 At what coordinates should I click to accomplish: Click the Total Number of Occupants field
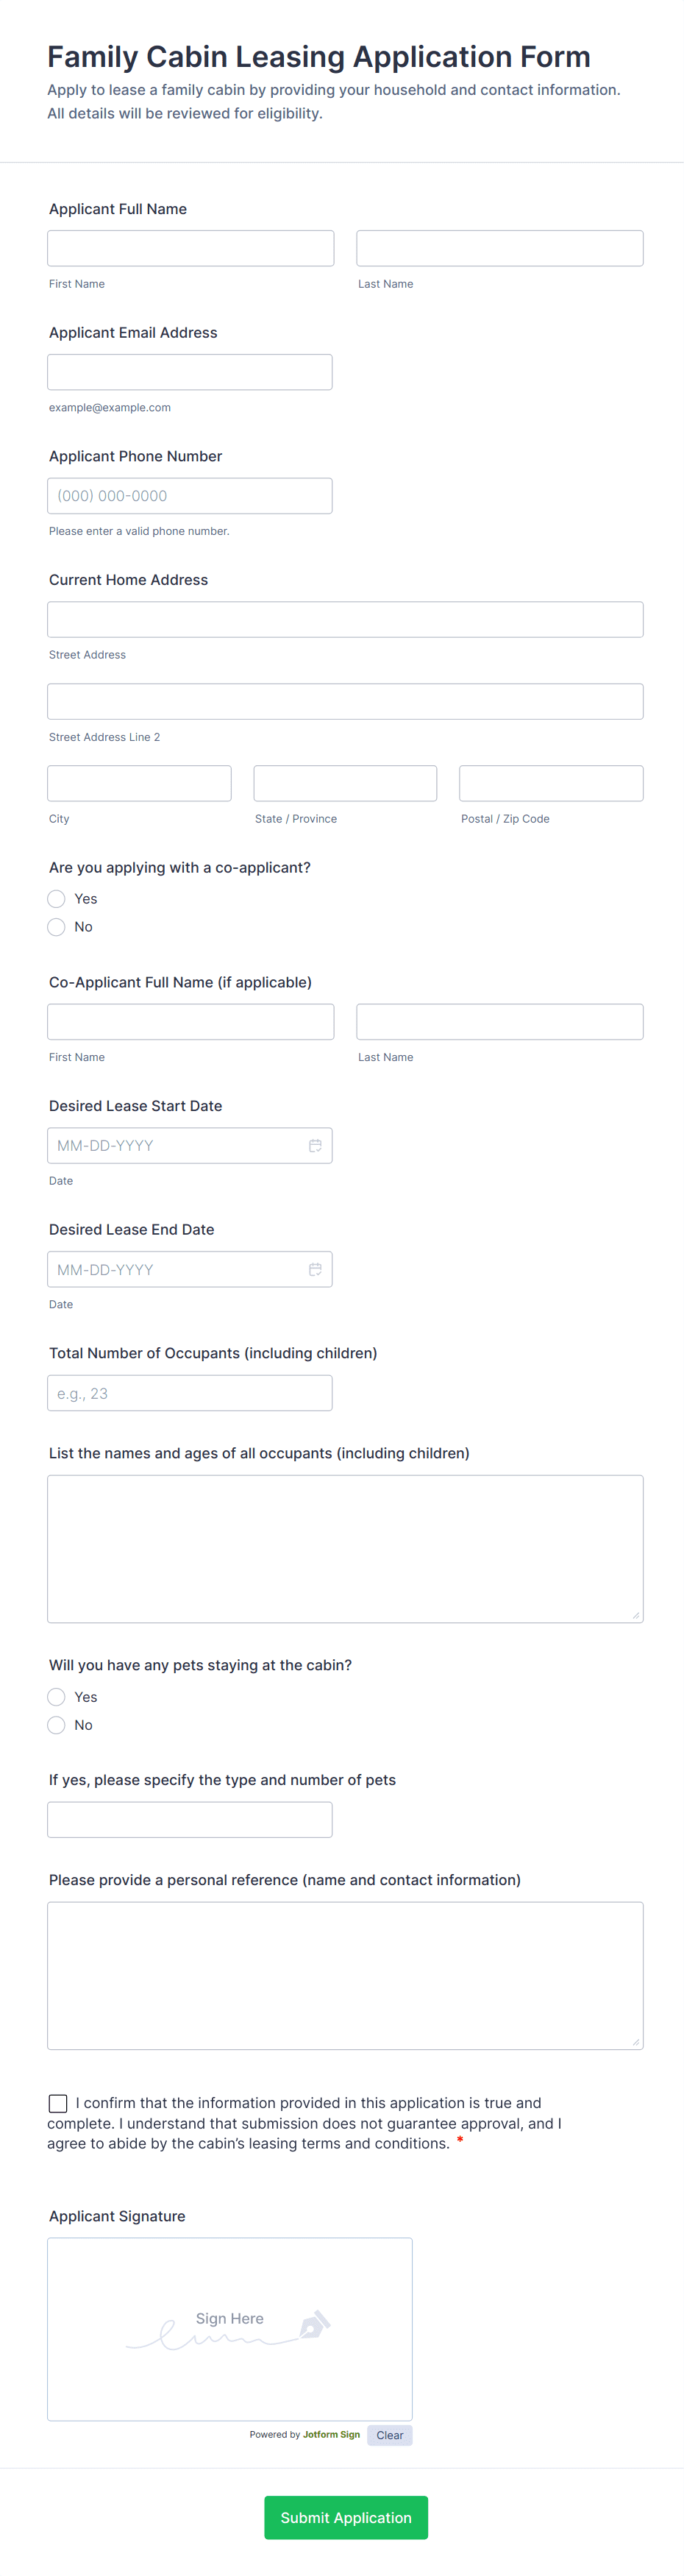pyautogui.click(x=190, y=1393)
